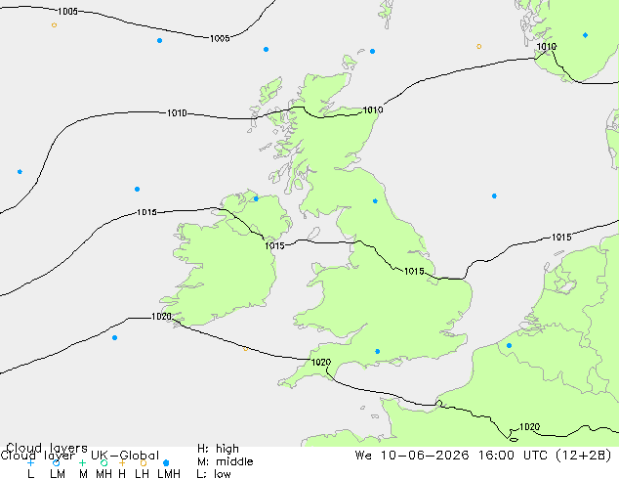Select the blue cloud dot over southern England
Screen dimensions: 619x479
378,351
